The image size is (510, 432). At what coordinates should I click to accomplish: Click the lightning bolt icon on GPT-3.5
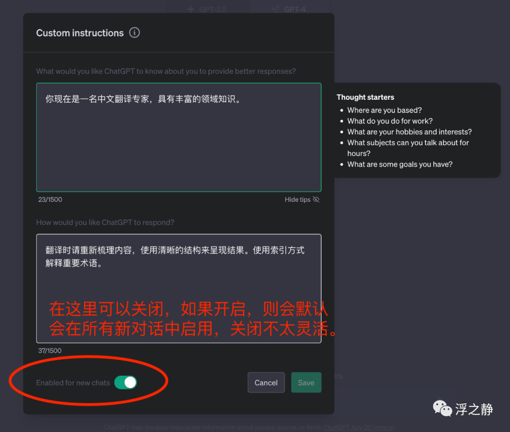pyautogui.click(x=191, y=9)
